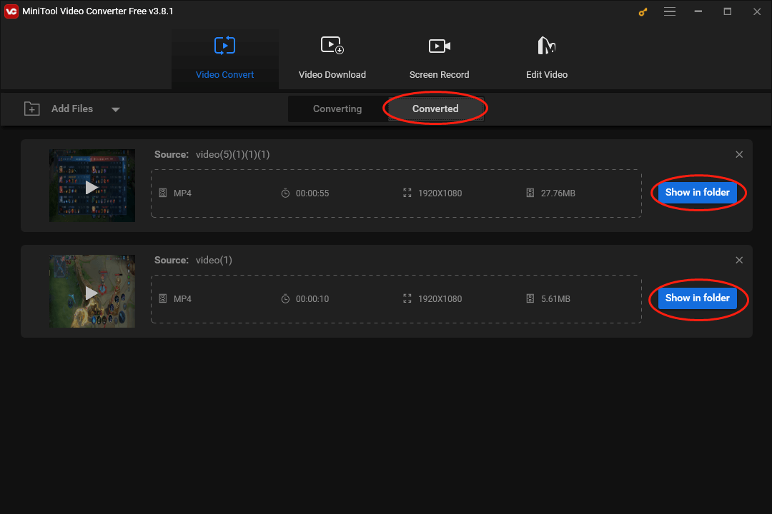Click the MP4 format icon for video(5)(1)(1)(1)

point(163,193)
